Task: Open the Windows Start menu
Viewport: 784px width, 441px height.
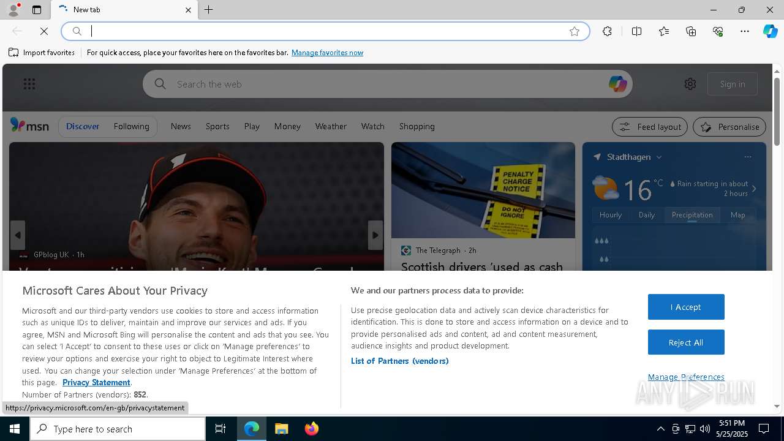Action: tap(15, 429)
